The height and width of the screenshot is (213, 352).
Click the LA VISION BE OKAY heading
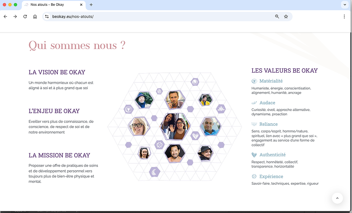[57, 72]
